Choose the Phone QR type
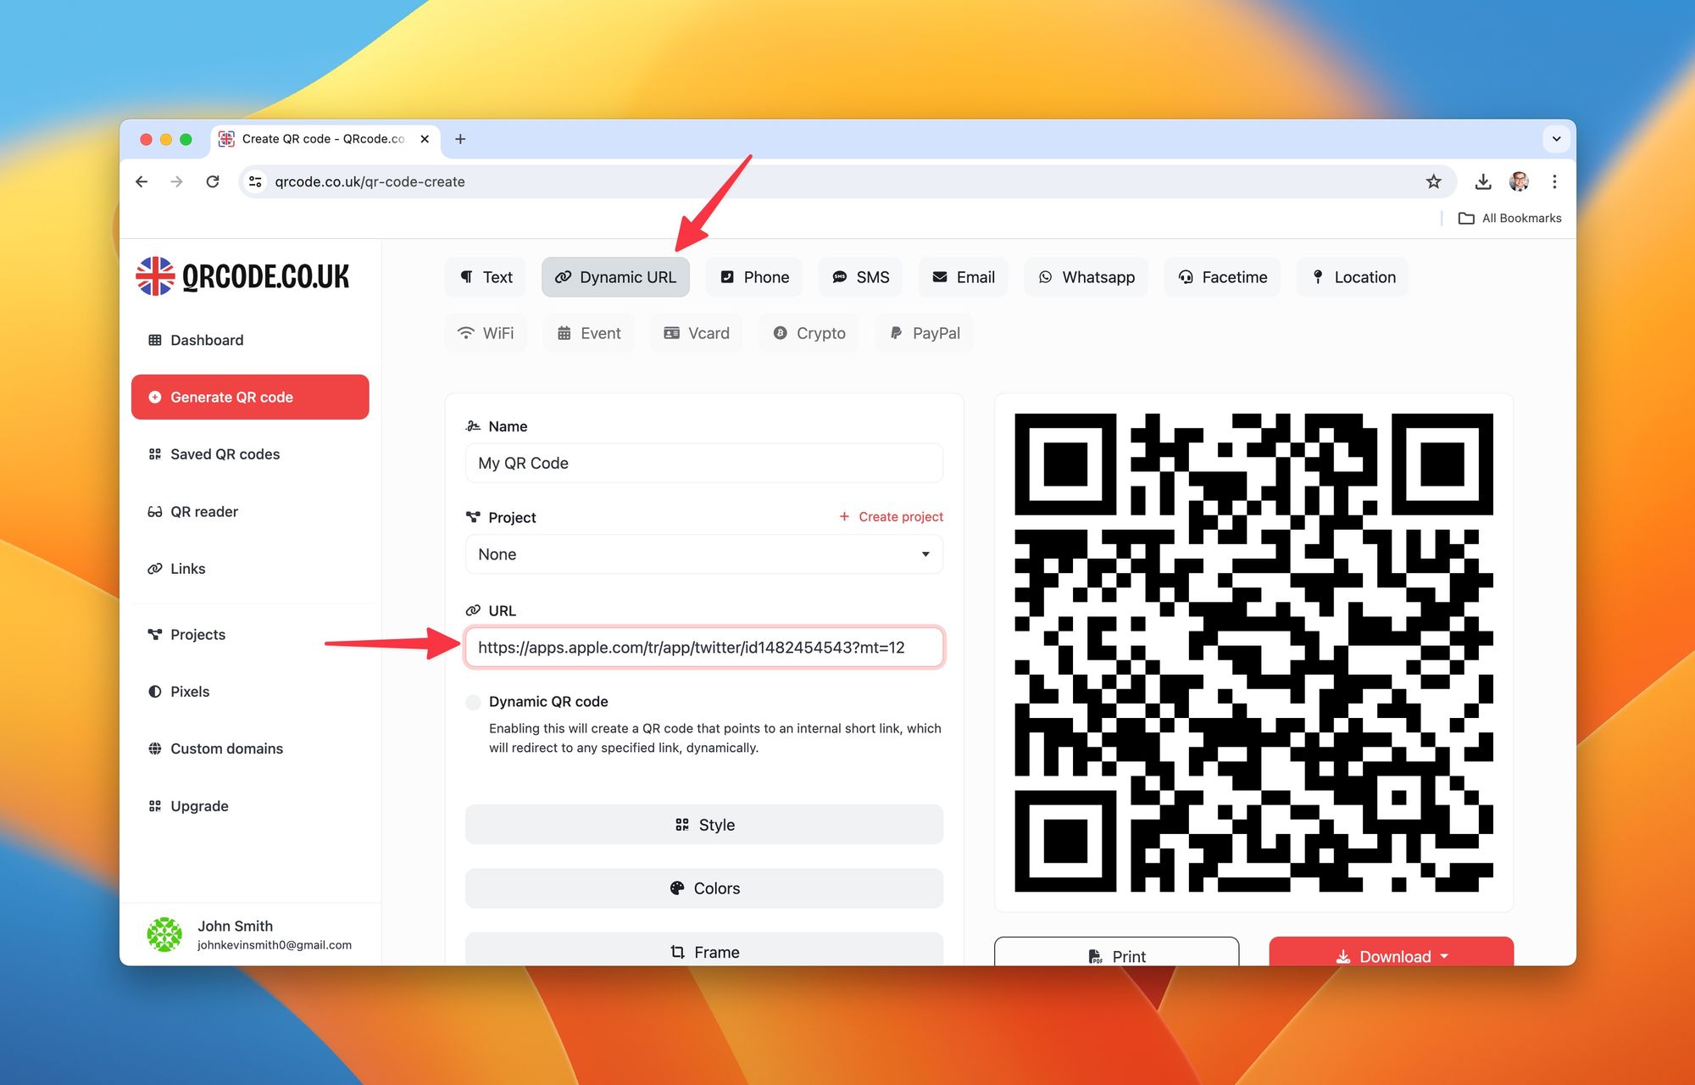Image resolution: width=1695 pixels, height=1085 pixels. [754, 277]
